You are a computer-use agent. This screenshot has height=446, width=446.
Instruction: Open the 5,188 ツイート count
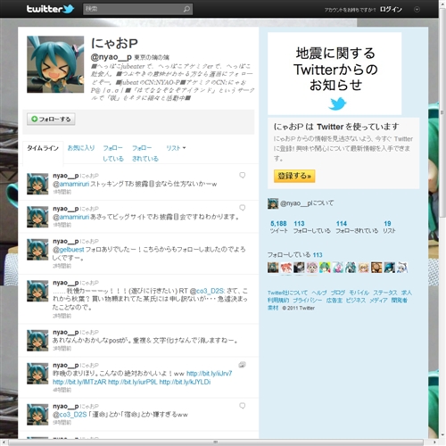click(279, 227)
